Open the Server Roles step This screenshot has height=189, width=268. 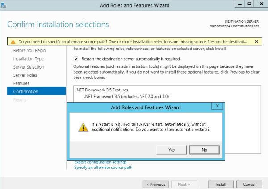[x=25, y=75]
